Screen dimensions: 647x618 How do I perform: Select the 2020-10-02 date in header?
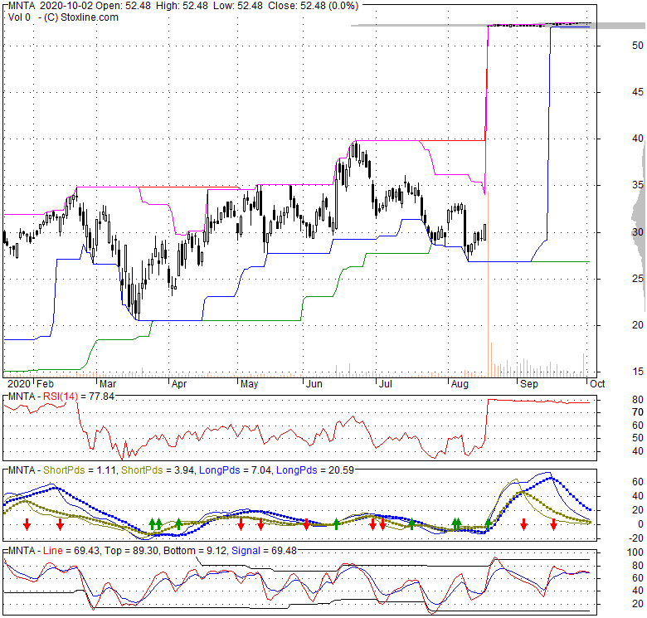(x=66, y=6)
